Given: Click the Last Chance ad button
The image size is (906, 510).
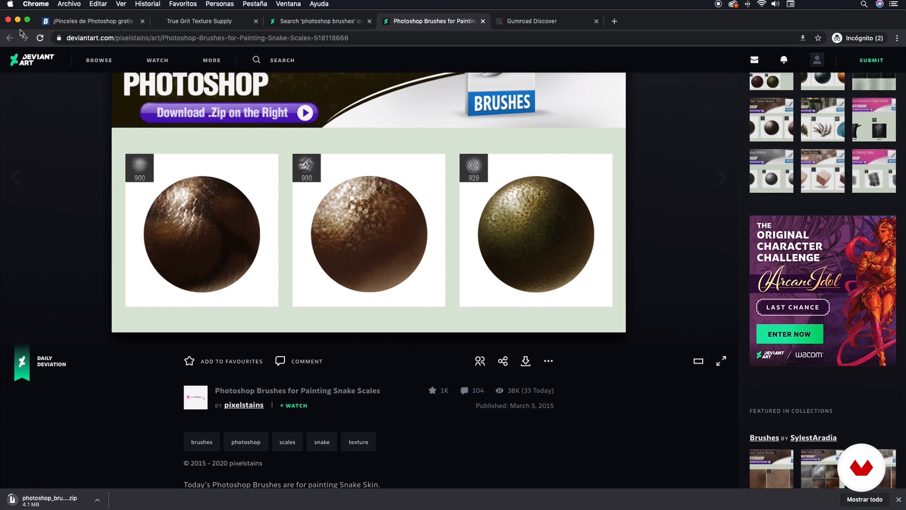Looking at the screenshot, I should [793, 307].
